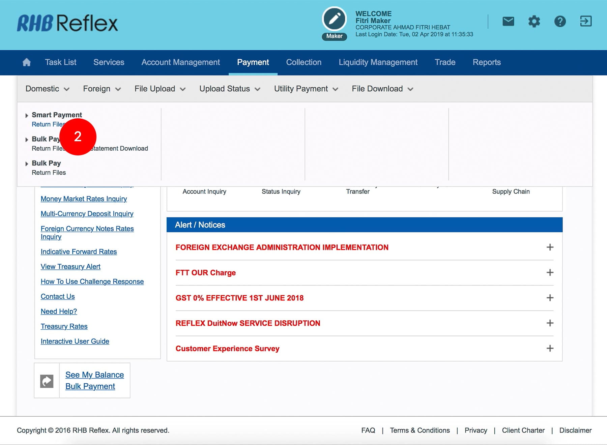Click the See My Balance link

pyautogui.click(x=94, y=375)
